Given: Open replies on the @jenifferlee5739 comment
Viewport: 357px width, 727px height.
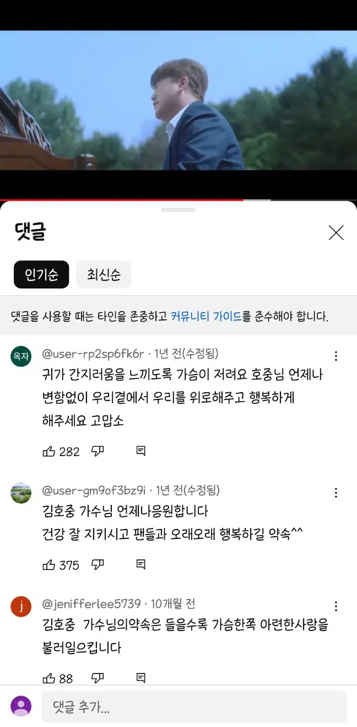Looking at the screenshot, I should (141, 678).
